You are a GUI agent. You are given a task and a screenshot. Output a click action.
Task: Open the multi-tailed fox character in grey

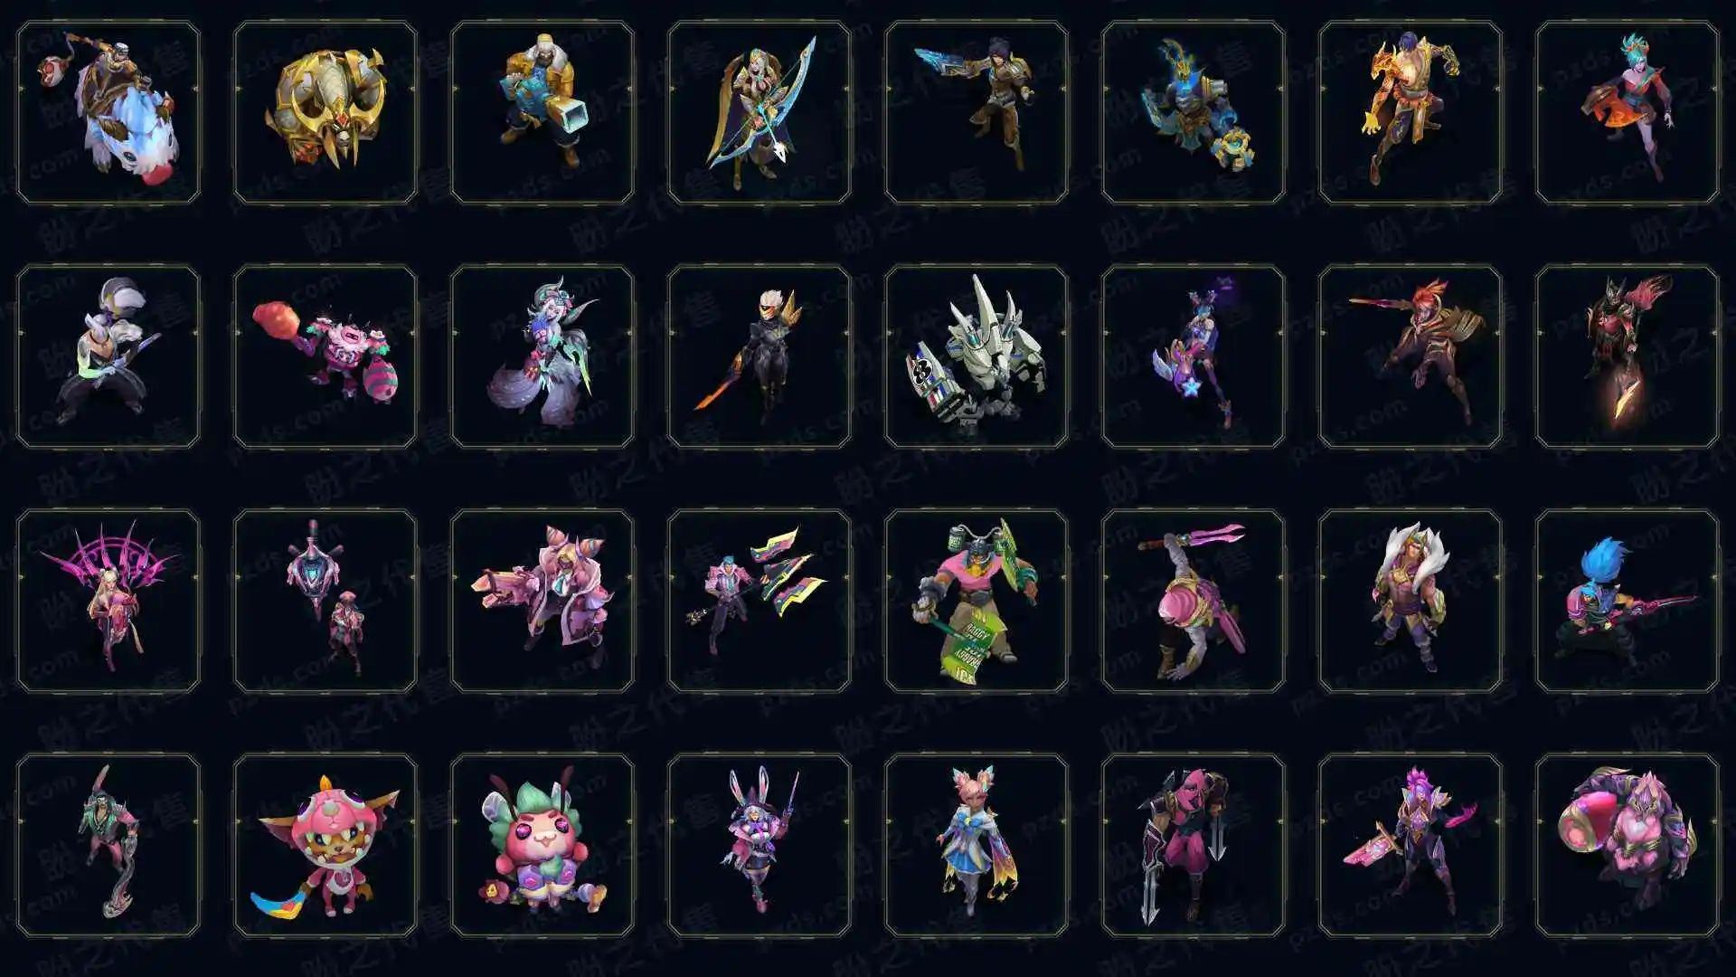pos(542,356)
